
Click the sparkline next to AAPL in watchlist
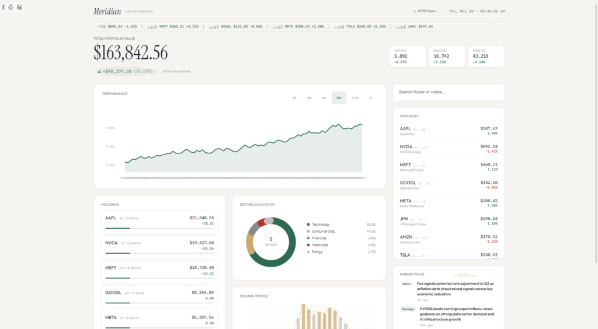(x=420, y=128)
